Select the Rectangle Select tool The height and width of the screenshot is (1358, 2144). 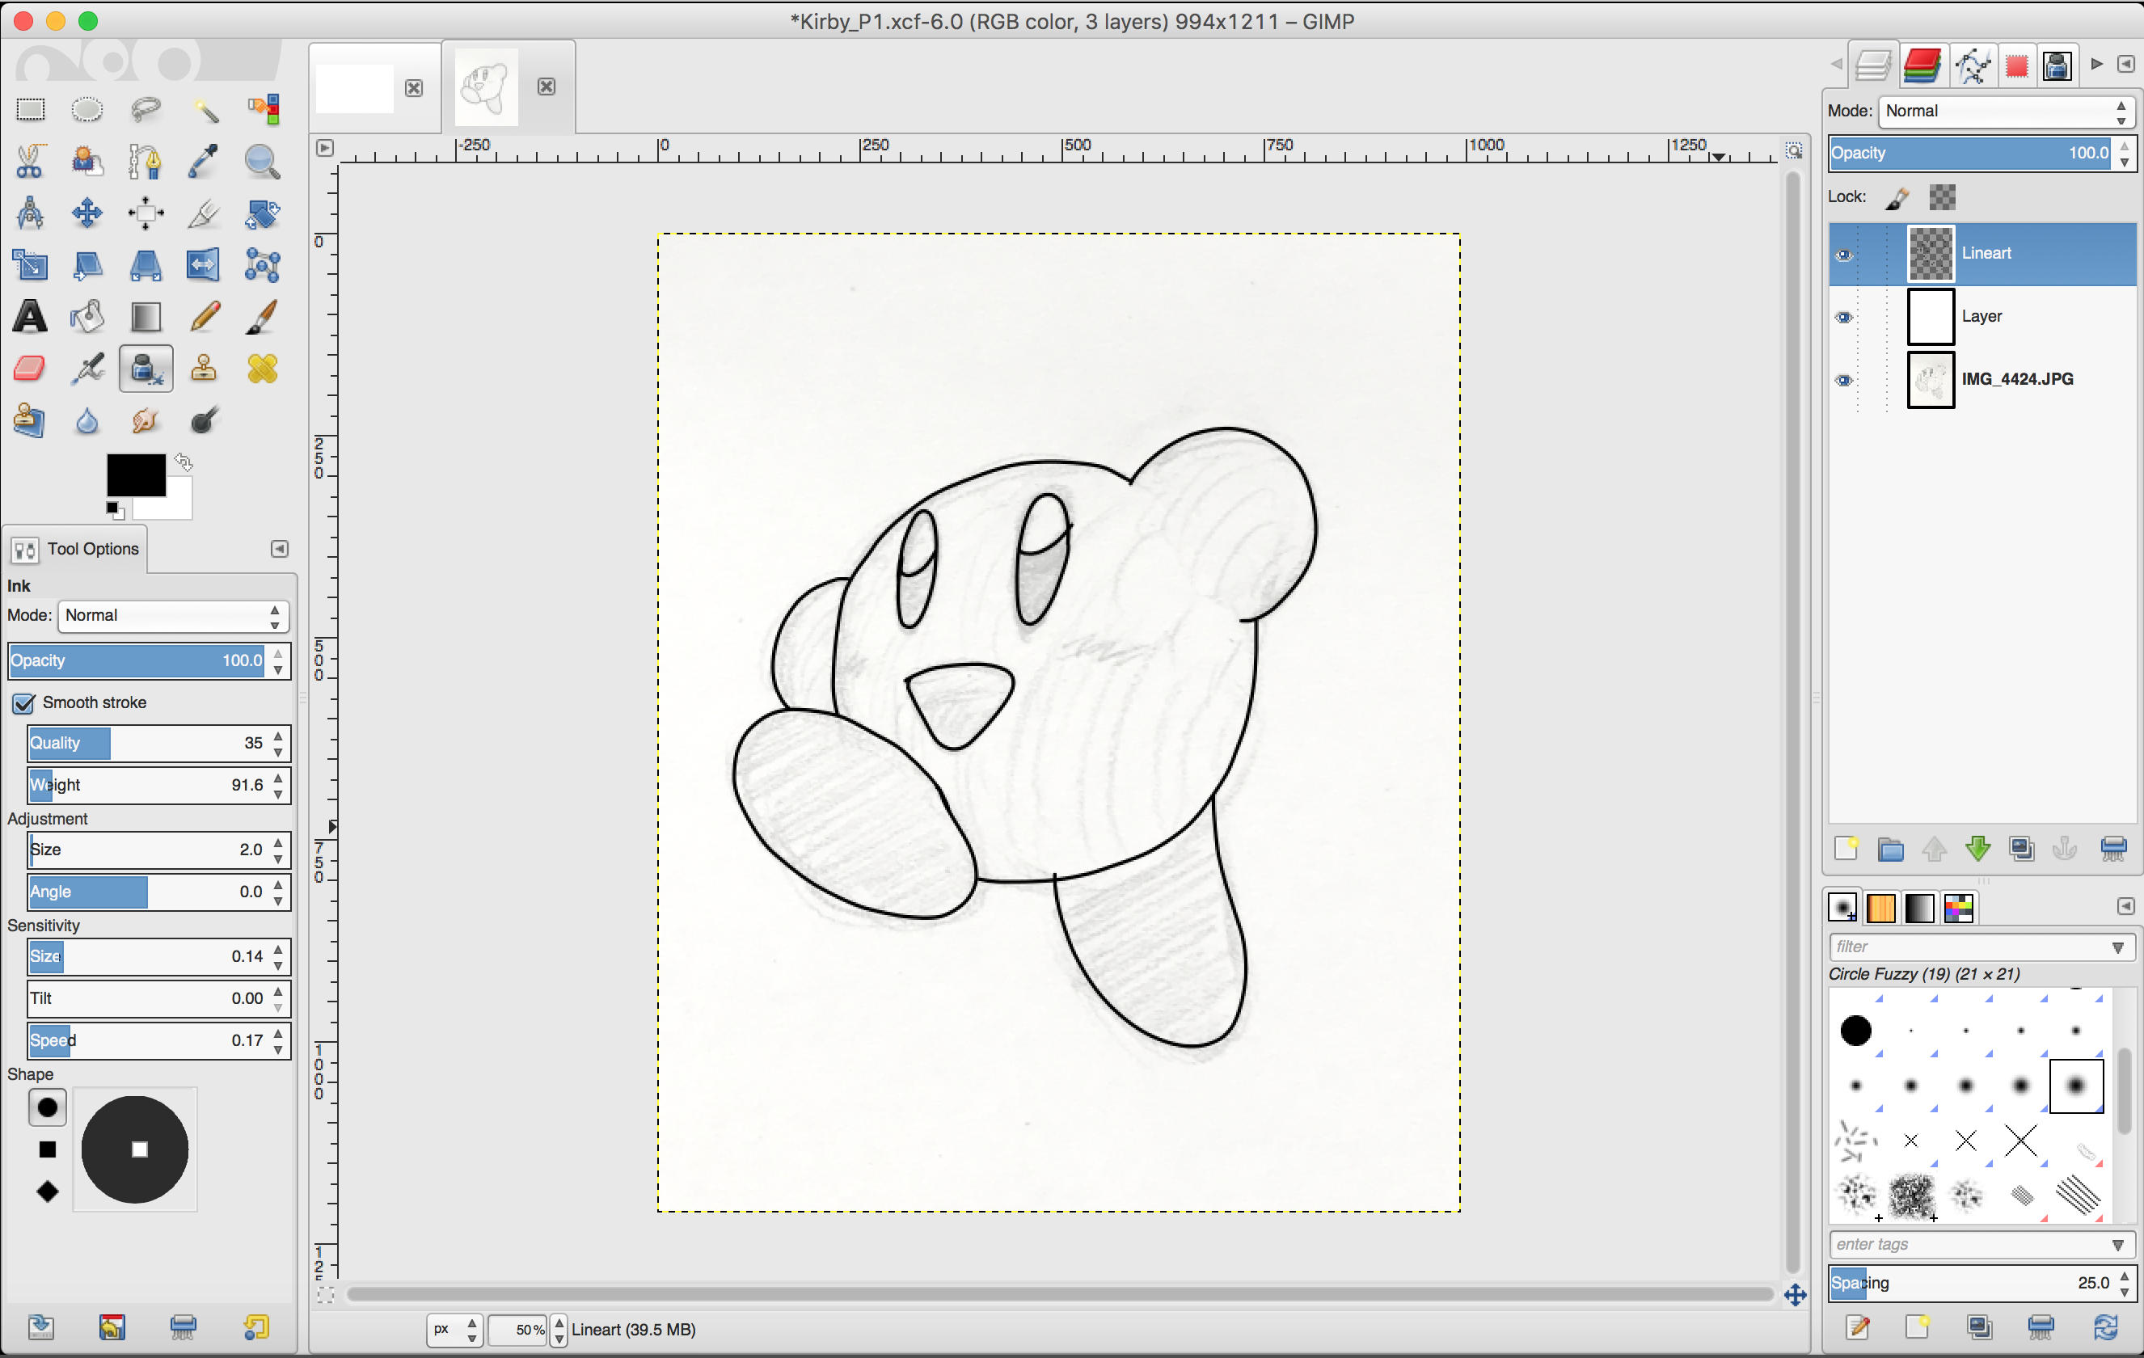30,111
